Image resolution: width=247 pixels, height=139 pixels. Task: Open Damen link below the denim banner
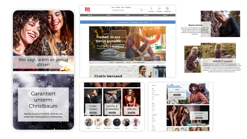click(111, 62)
